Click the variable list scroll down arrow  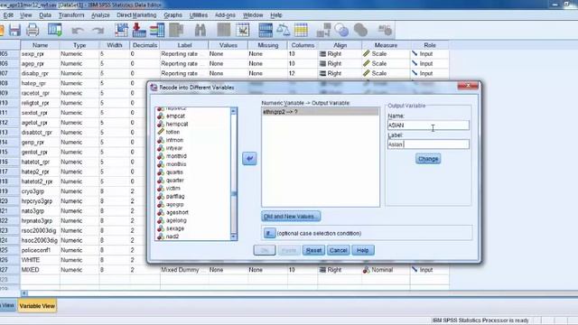point(233,237)
